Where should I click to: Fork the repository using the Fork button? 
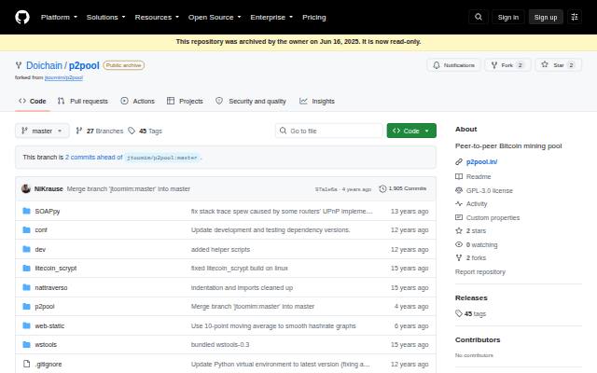coord(507,65)
